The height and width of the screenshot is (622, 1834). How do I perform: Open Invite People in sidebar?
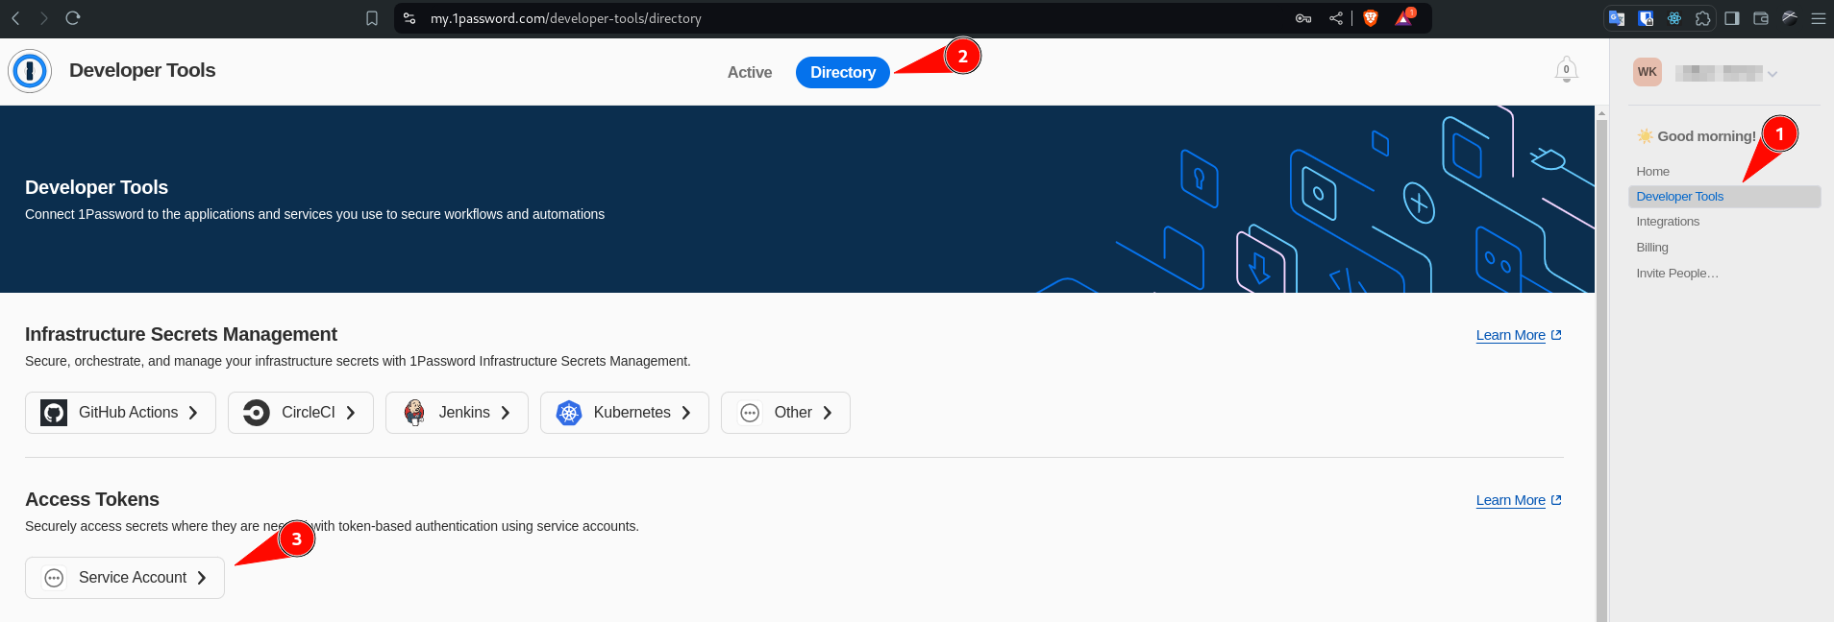tap(1677, 274)
